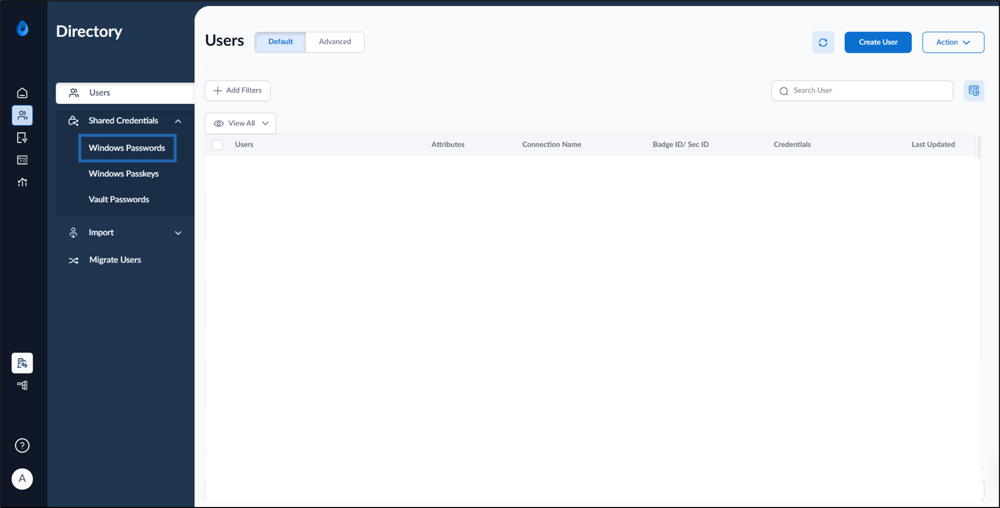The width and height of the screenshot is (1000, 508).
Task: Click the Attributes column header
Action: coord(448,145)
